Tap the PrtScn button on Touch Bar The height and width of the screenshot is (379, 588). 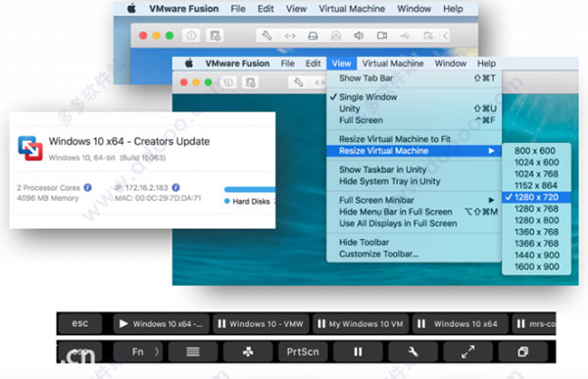303,352
